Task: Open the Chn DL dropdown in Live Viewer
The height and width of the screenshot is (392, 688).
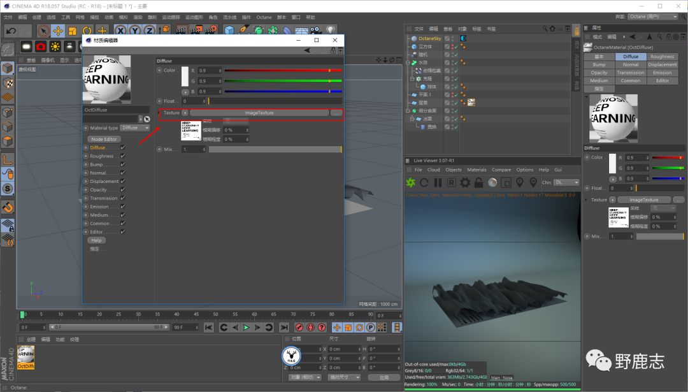Action: tap(566, 183)
